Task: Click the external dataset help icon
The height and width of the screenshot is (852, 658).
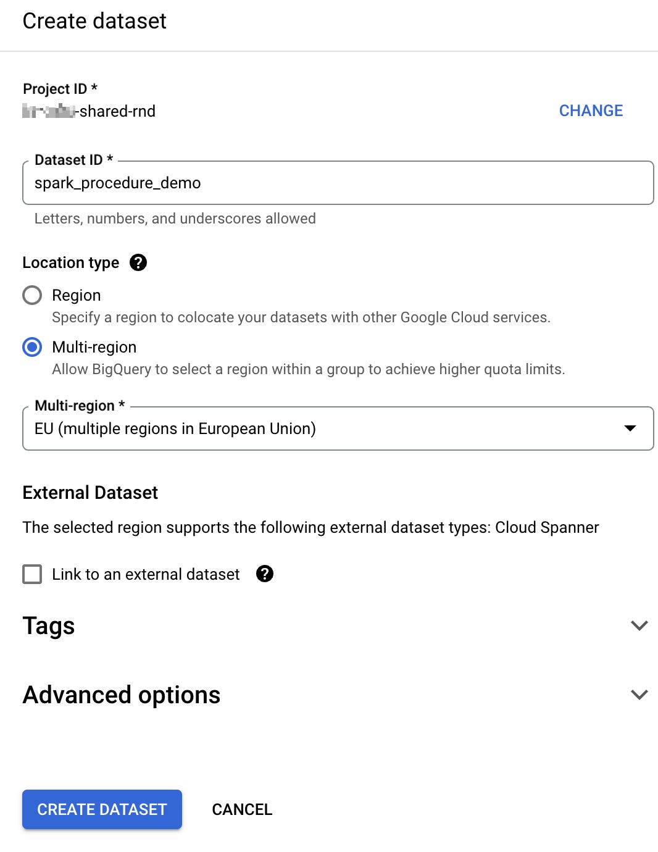Action: [x=264, y=574]
